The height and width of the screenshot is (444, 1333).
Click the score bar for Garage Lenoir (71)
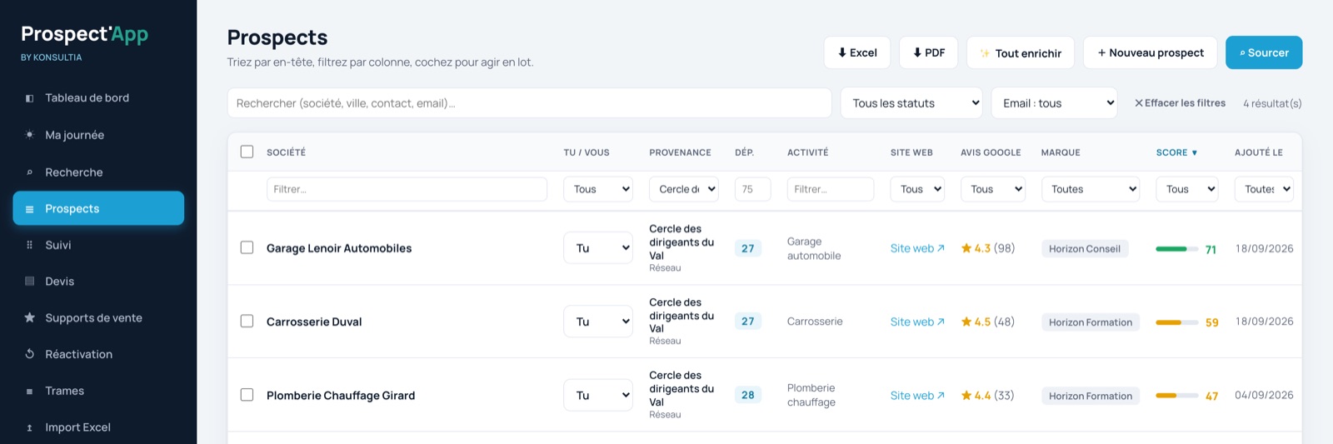pyautogui.click(x=1176, y=249)
